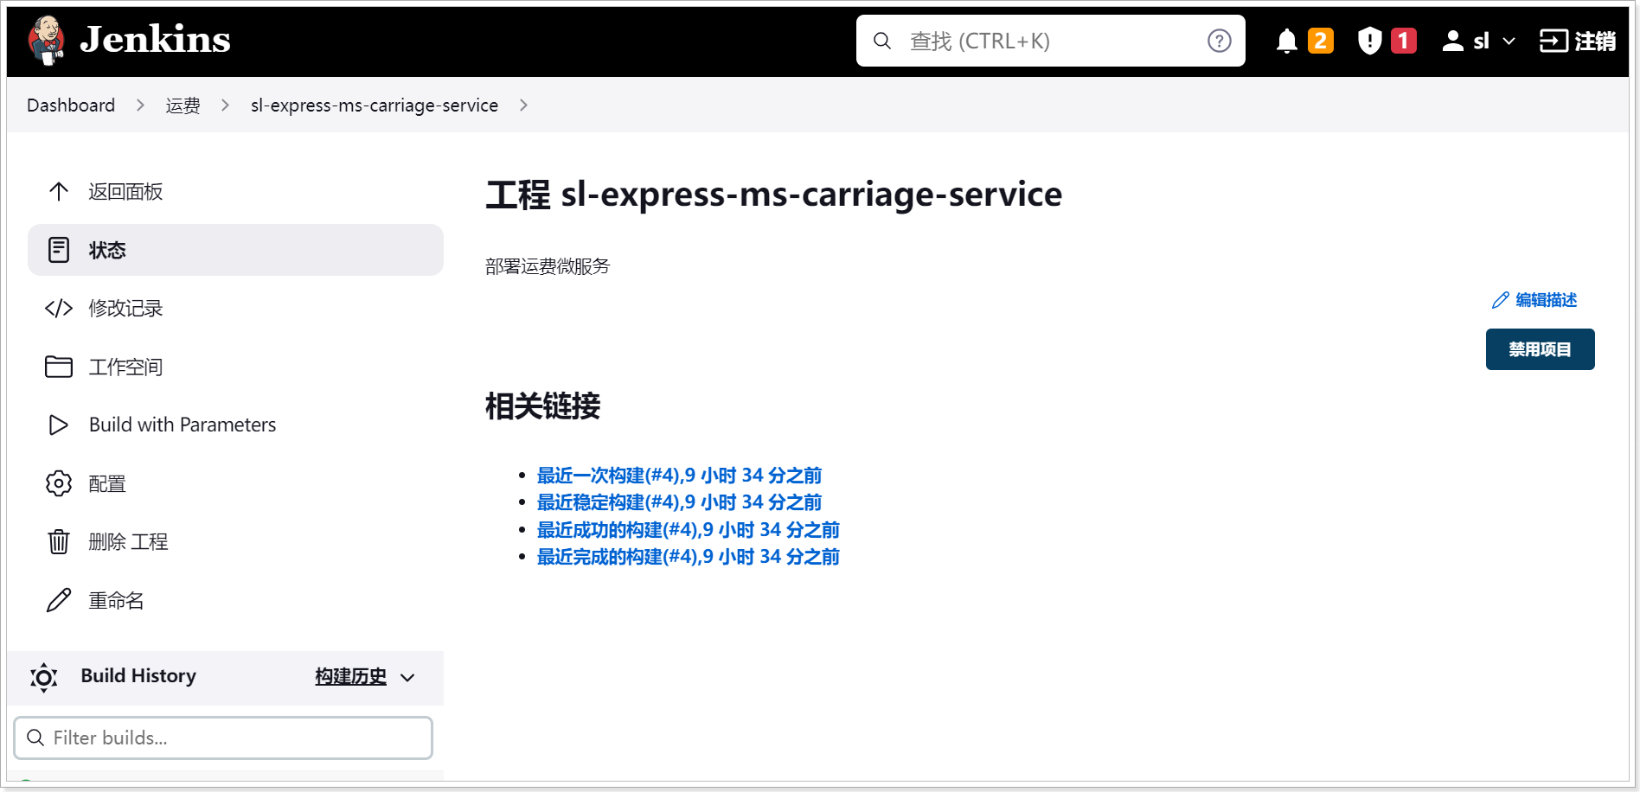Expand the sl user dropdown chevron

point(1509,41)
